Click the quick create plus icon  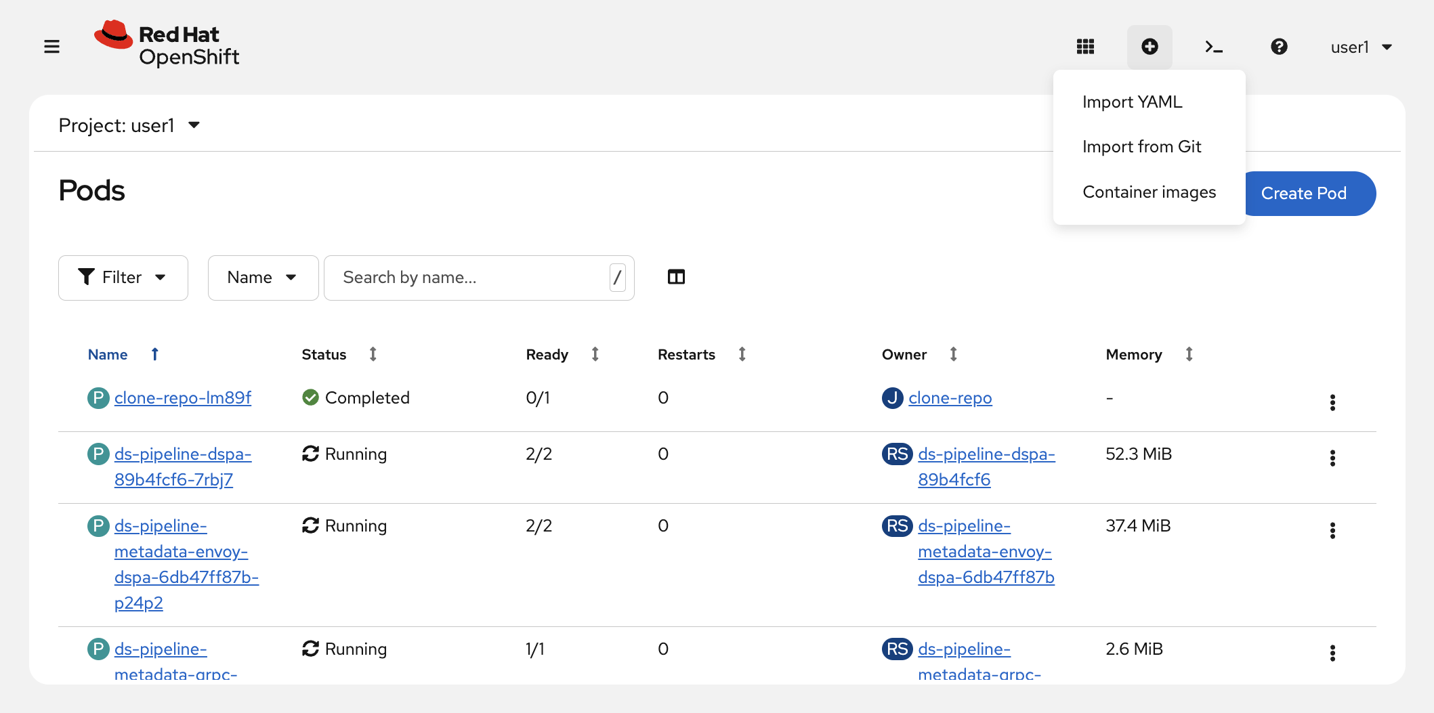tap(1149, 46)
